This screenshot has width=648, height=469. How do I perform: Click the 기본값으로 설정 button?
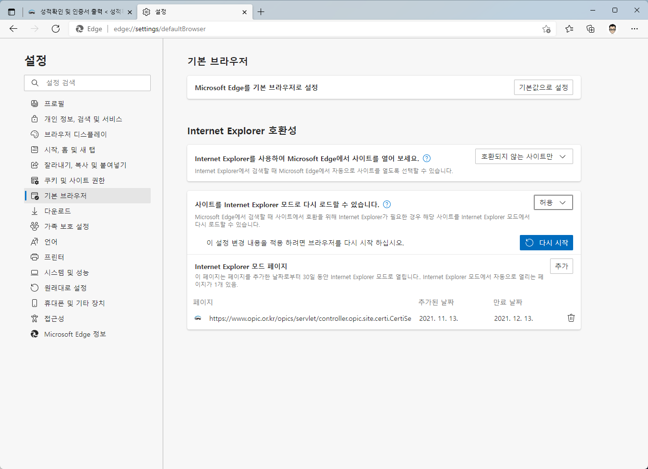(543, 87)
